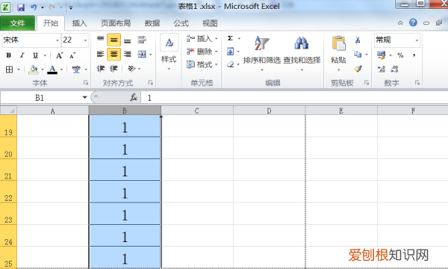Toggle Align Text Left

[x=100, y=54]
